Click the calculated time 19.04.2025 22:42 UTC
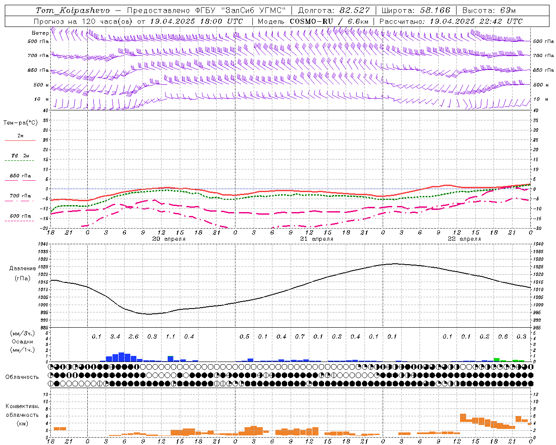This screenshot has height=445, width=556. coord(476,21)
